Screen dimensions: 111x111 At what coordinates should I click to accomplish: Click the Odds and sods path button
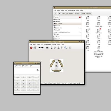coord(87,14)
